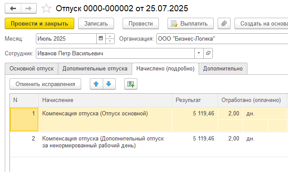Image resolution: width=288 pixels, height=172 pixels.
Task: Click result 5 119,46 in row 1
Action: coord(195,119)
